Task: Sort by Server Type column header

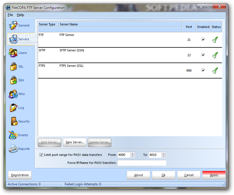Action: [x=48, y=24]
